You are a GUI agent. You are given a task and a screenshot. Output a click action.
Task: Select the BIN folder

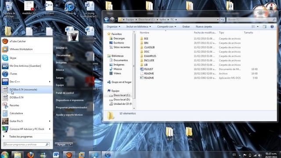click(146, 43)
